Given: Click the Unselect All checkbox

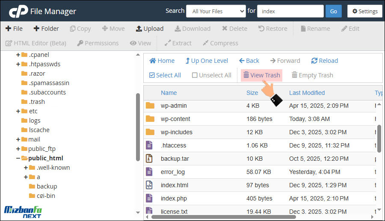Looking at the screenshot, I should (x=195, y=75).
